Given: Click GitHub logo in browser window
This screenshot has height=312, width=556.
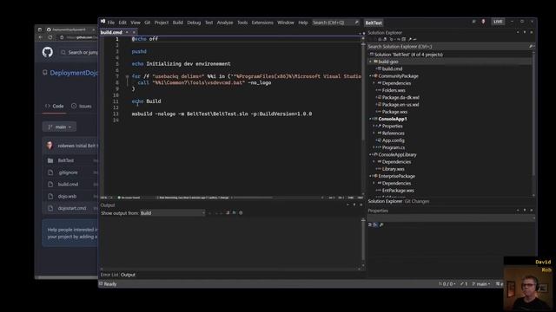Looking at the screenshot, I should coord(48,52).
